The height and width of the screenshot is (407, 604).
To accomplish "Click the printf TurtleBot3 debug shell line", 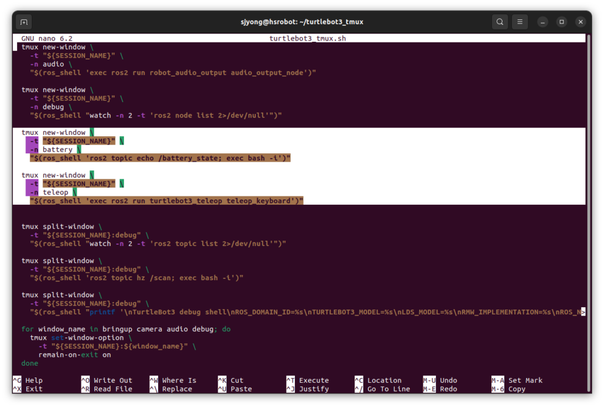I will pos(306,312).
